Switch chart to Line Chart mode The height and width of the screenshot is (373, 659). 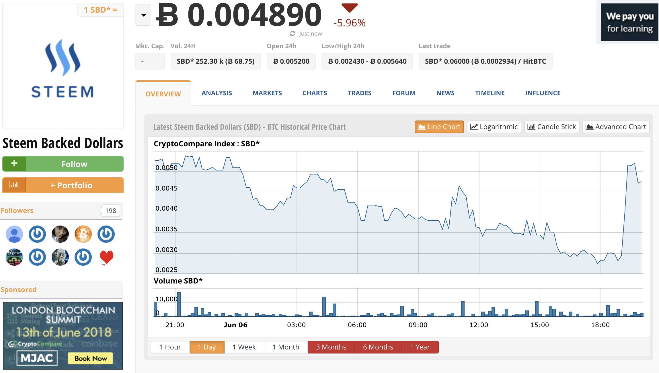[x=439, y=127]
